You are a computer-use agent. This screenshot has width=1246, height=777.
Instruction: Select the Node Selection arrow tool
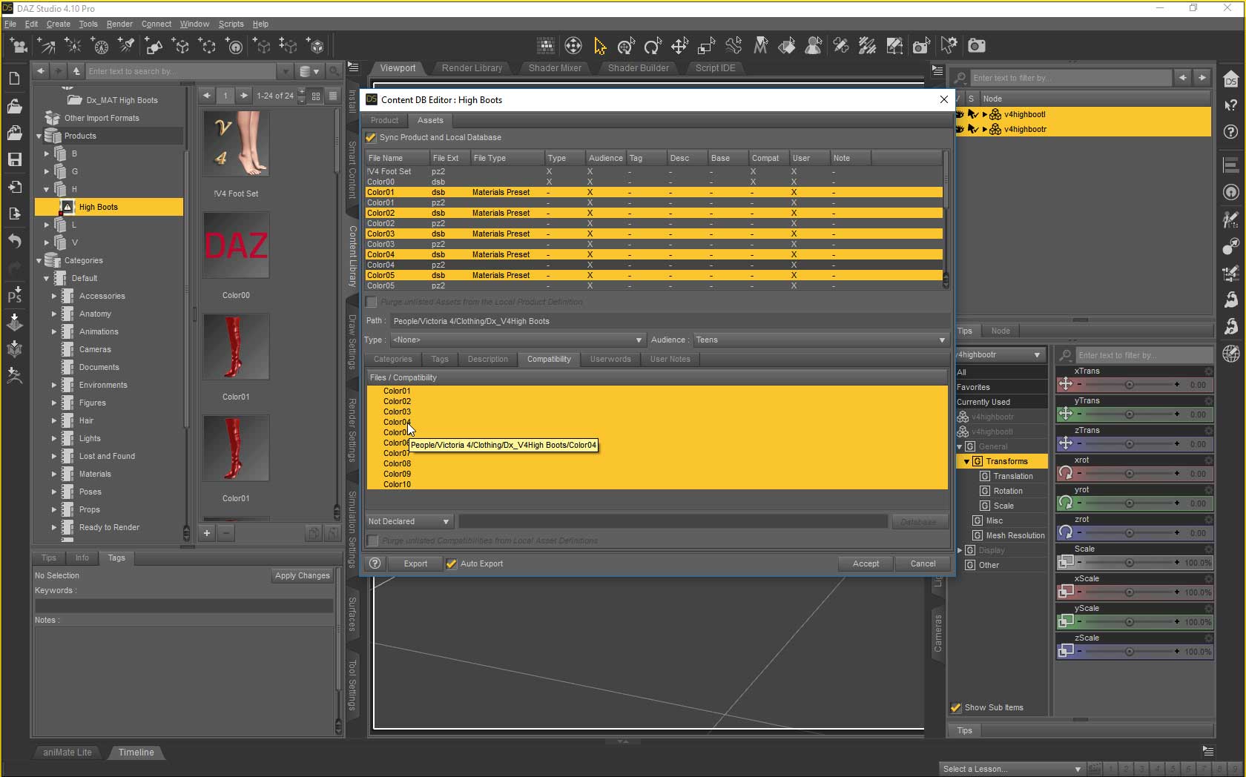tap(600, 47)
